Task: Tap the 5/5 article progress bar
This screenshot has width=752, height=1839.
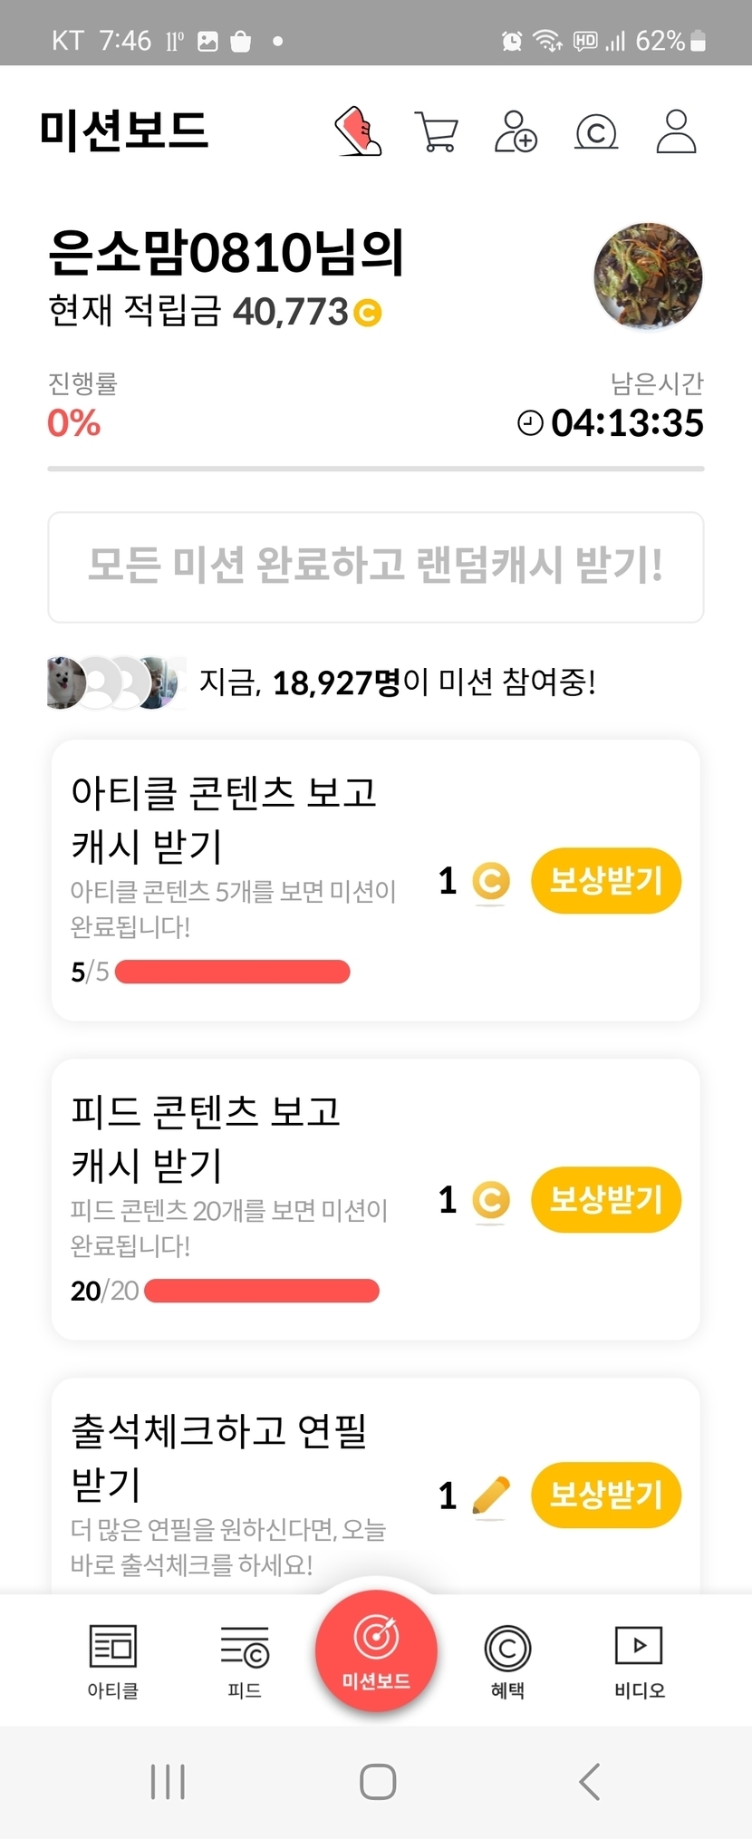Action: click(x=233, y=972)
